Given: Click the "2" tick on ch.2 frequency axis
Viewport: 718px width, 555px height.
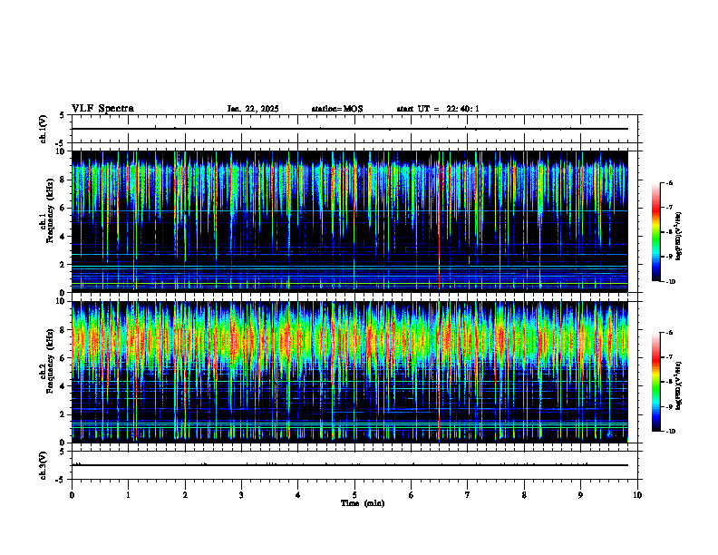Looking at the screenshot, I should click(63, 414).
